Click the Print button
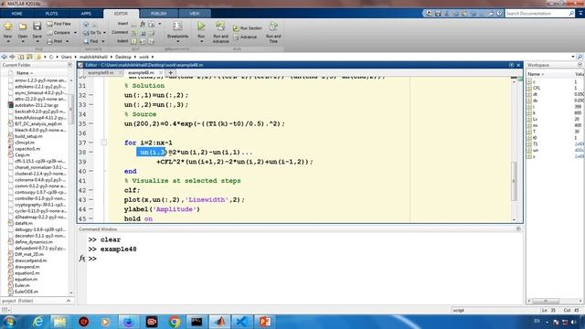Viewport: 585px width, 329px height. click(x=55, y=41)
